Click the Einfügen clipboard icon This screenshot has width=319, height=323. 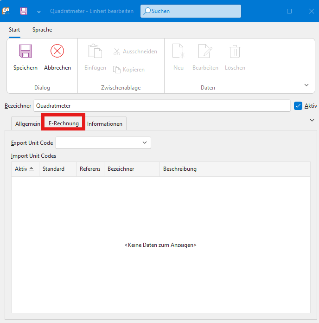95,51
